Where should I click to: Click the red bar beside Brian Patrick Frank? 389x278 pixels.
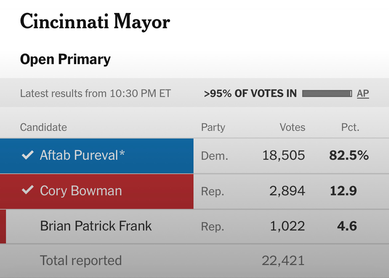3,227
